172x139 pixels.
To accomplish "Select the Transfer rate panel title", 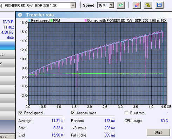I will tap(40, 15).
